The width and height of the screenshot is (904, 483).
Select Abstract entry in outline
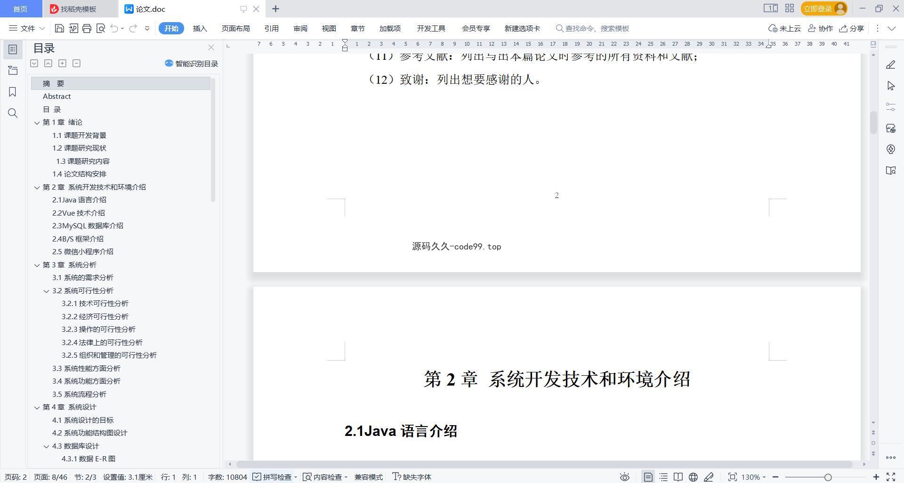(x=56, y=97)
